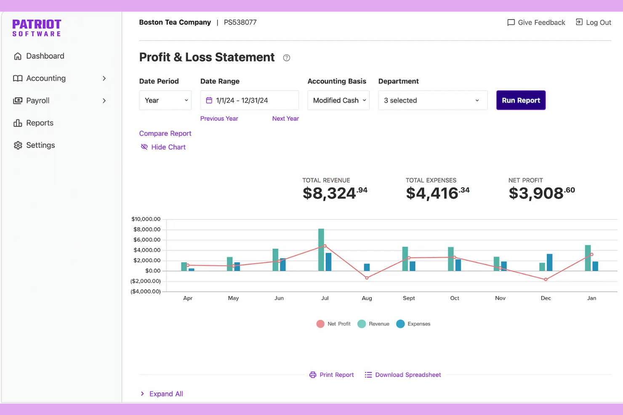Click the Download Spreadsheet list icon
The image size is (623, 415).
click(x=368, y=375)
